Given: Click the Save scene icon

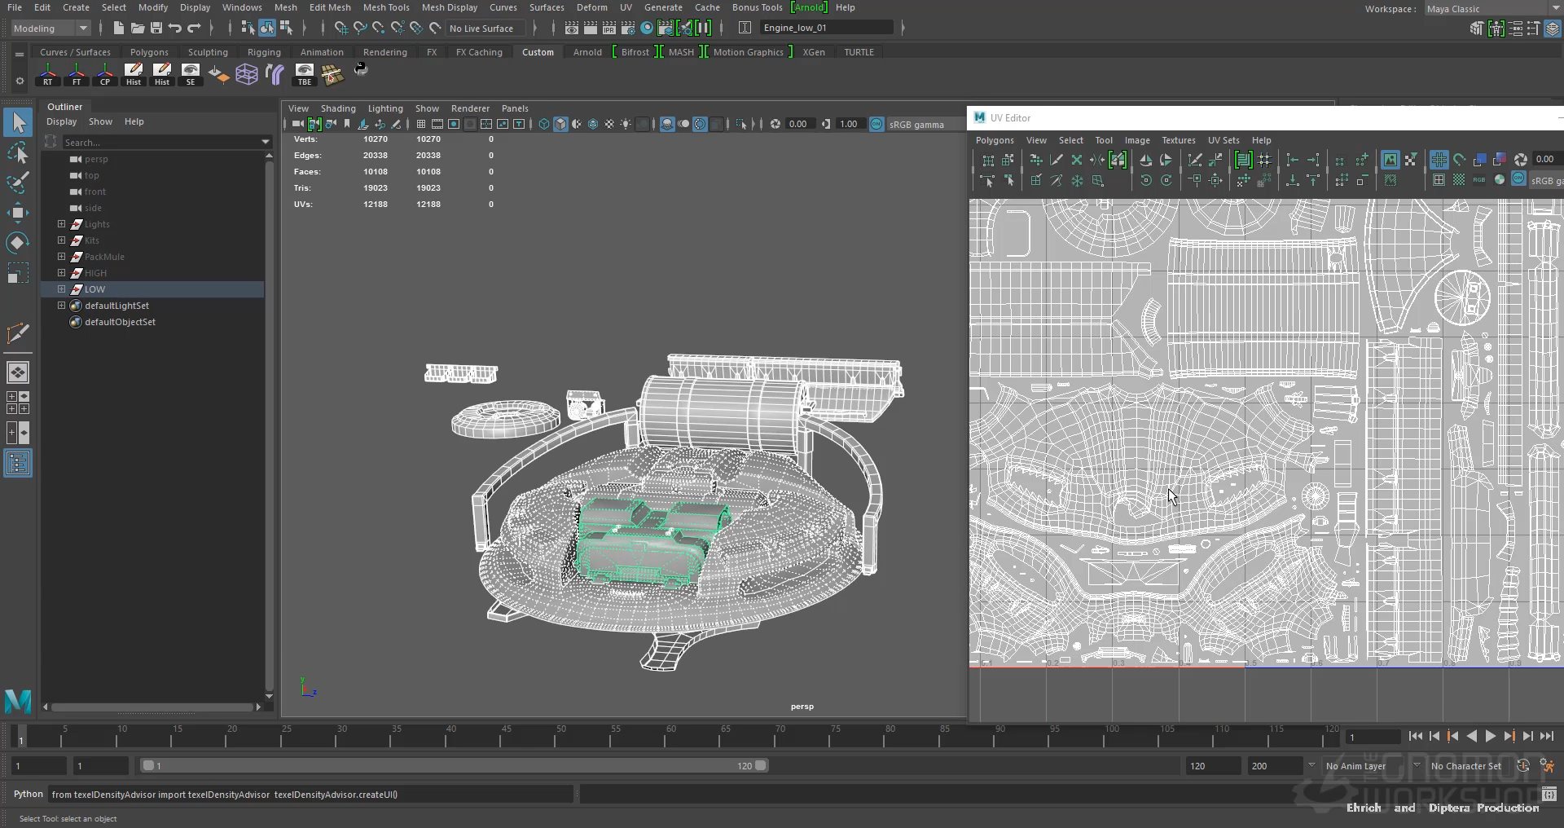Looking at the screenshot, I should 156,28.
